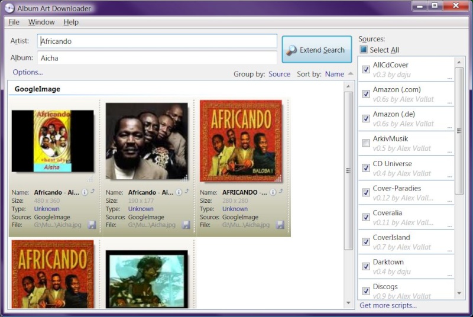Uncheck the CD Universe source
473x317 pixels.
click(366, 168)
